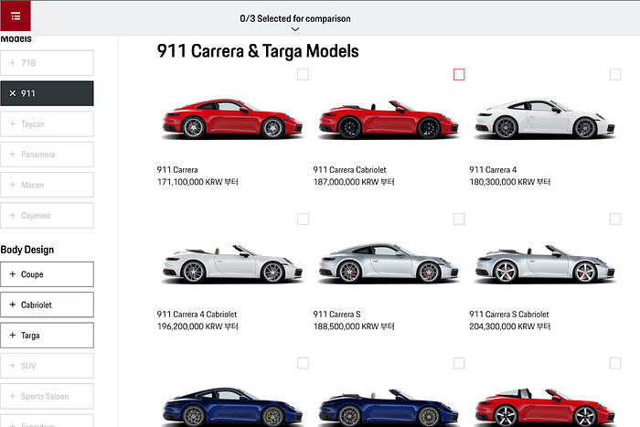
Task: Open the 911 Carrera 4 Cabriolet link
Action: (197, 315)
